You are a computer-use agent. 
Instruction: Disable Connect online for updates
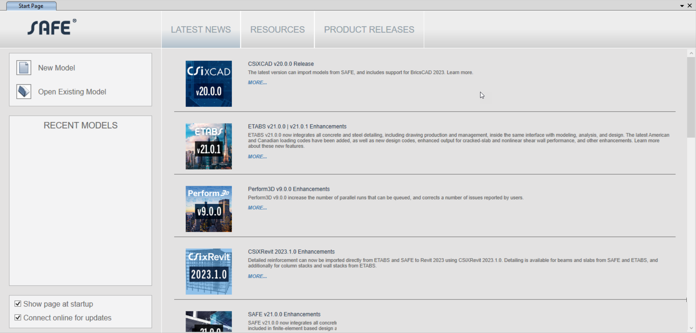coord(18,317)
